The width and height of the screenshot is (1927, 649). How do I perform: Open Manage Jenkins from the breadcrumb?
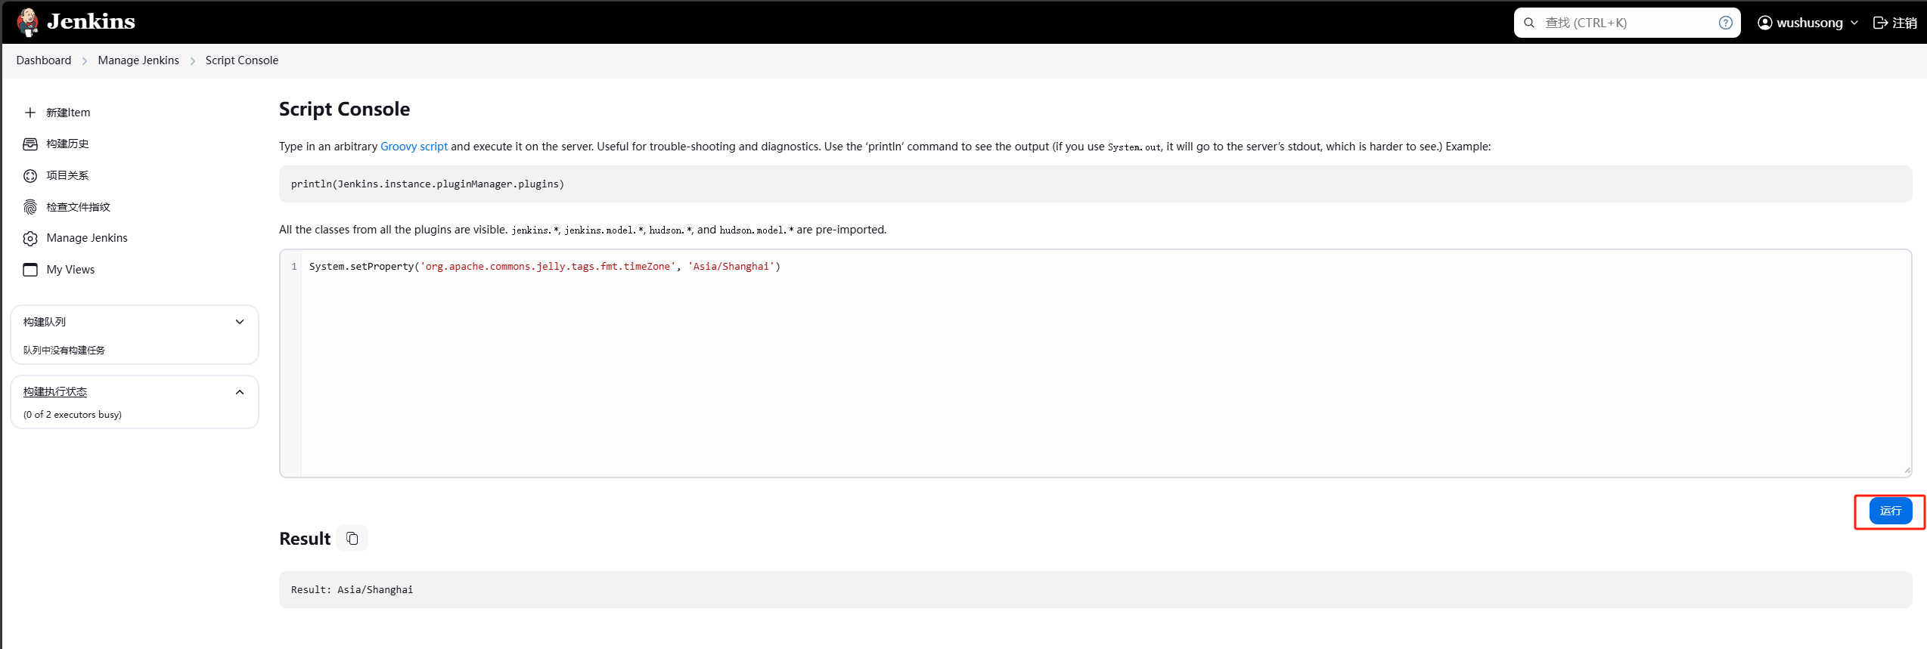pyautogui.click(x=138, y=60)
